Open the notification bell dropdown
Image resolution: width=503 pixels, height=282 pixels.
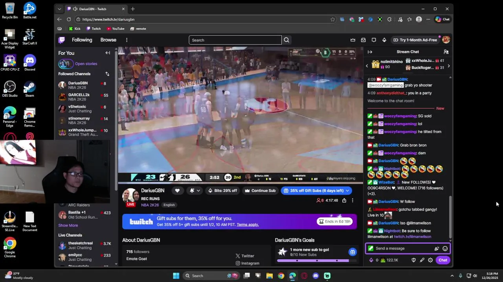click(x=195, y=191)
